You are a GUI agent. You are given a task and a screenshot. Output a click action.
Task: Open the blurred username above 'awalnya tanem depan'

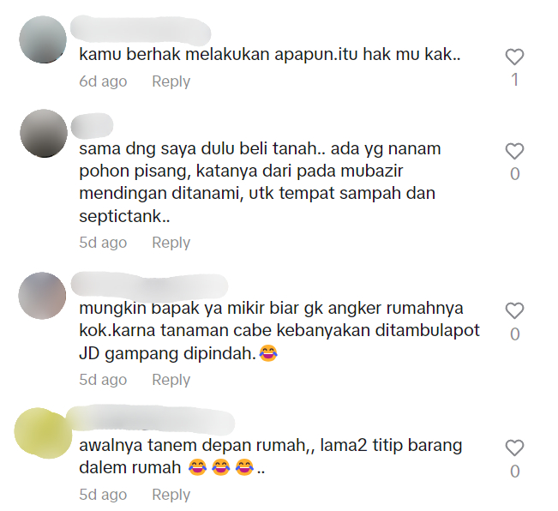click(x=153, y=423)
